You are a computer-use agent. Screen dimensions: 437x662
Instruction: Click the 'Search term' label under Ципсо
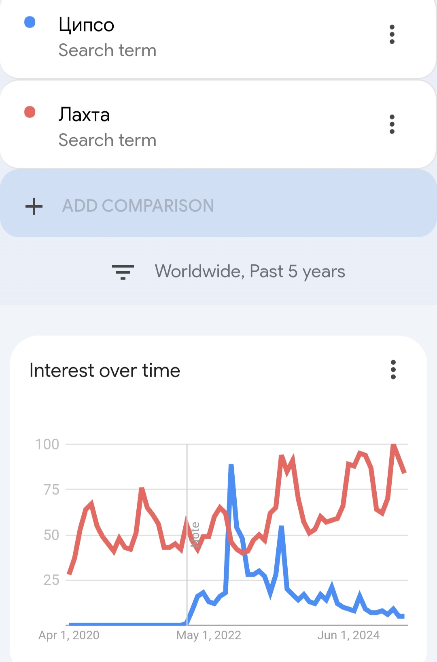coord(107,51)
